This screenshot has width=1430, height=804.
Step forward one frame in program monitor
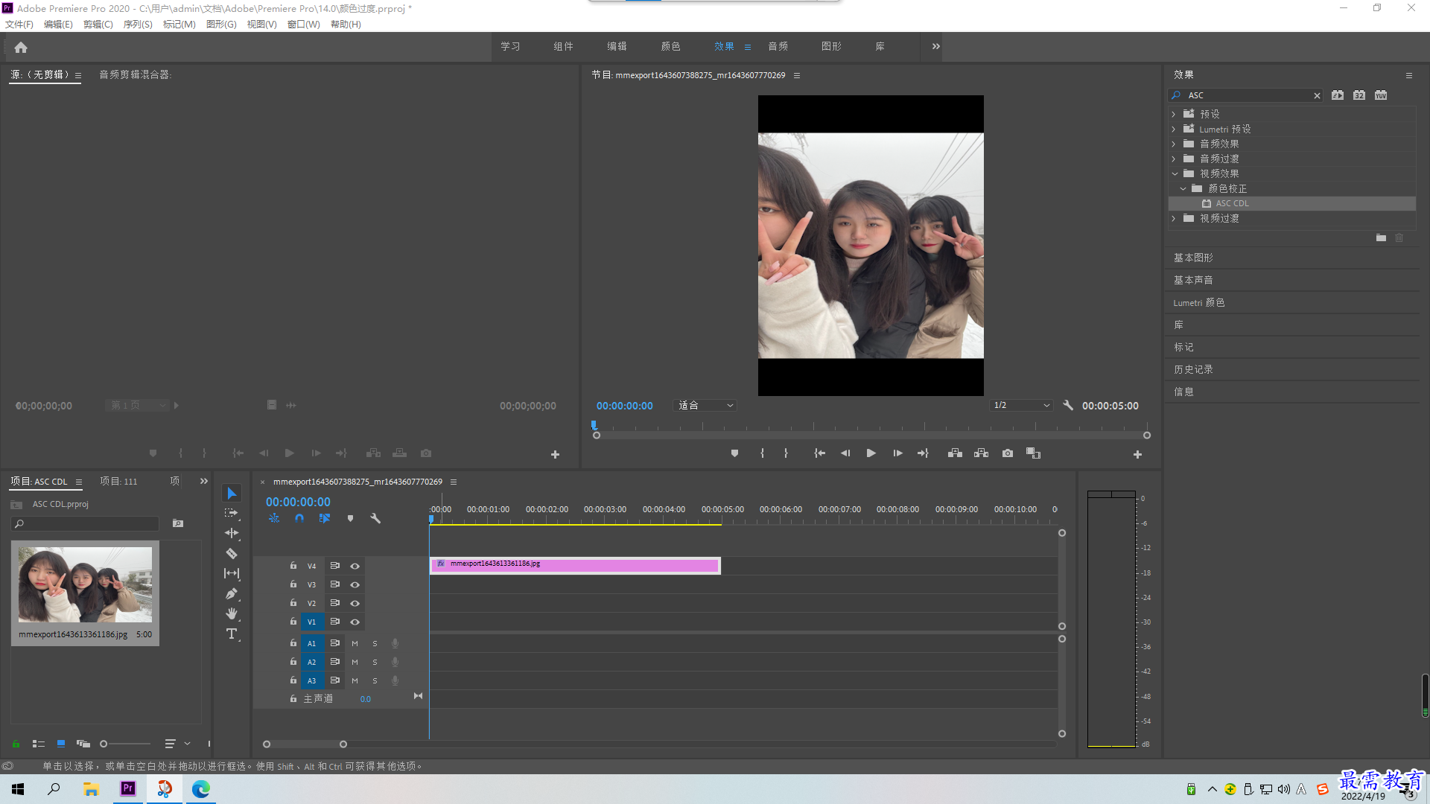click(x=897, y=453)
